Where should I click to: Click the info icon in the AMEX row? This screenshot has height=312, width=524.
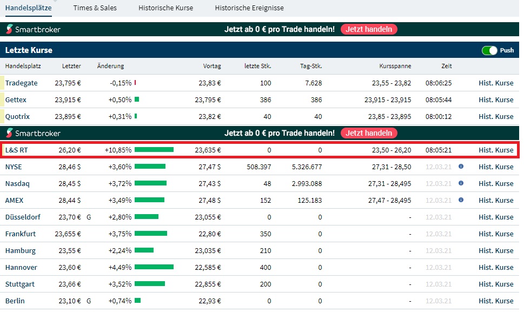point(461,200)
